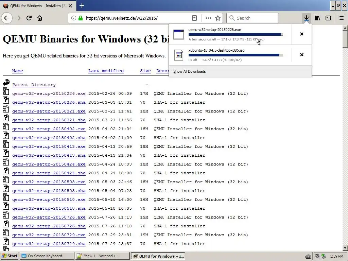348x261 pixels.
Task: Click the xubuntu ISO download progress bar
Action: click(236, 55)
